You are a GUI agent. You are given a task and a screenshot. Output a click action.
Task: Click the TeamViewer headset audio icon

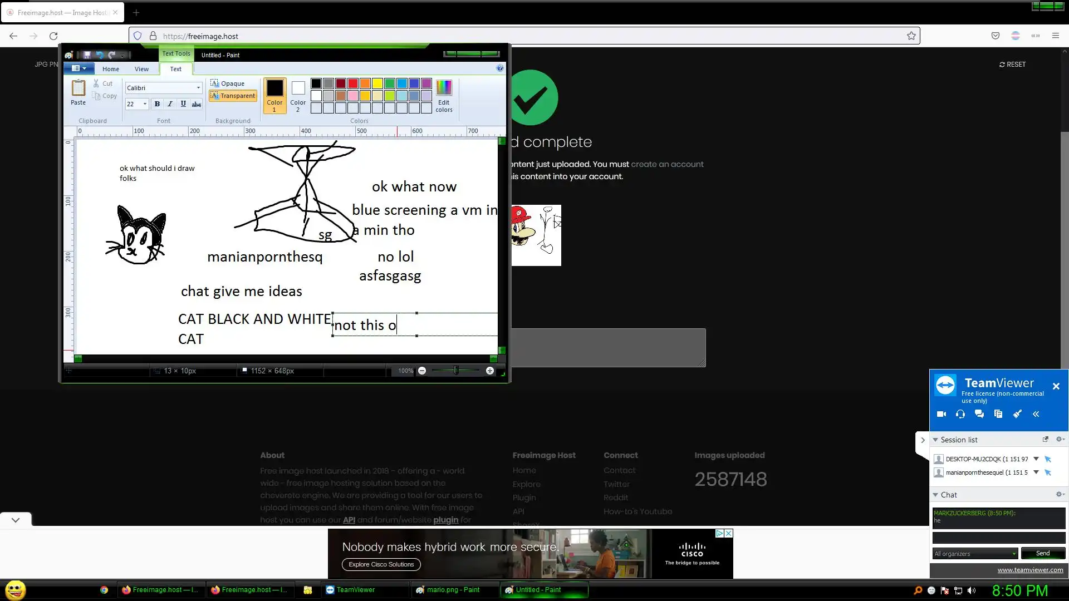click(960, 414)
